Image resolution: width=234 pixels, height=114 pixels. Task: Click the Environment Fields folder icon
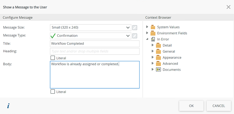(153, 33)
